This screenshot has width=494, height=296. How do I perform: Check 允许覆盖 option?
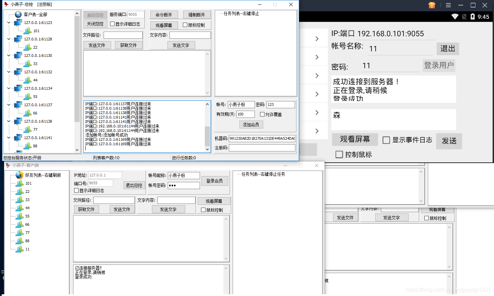point(262,114)
